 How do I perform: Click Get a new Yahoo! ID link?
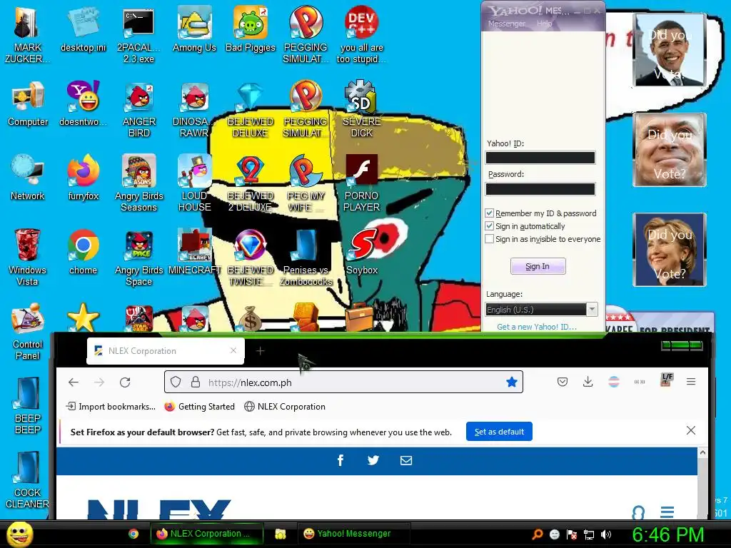point(537,327)
